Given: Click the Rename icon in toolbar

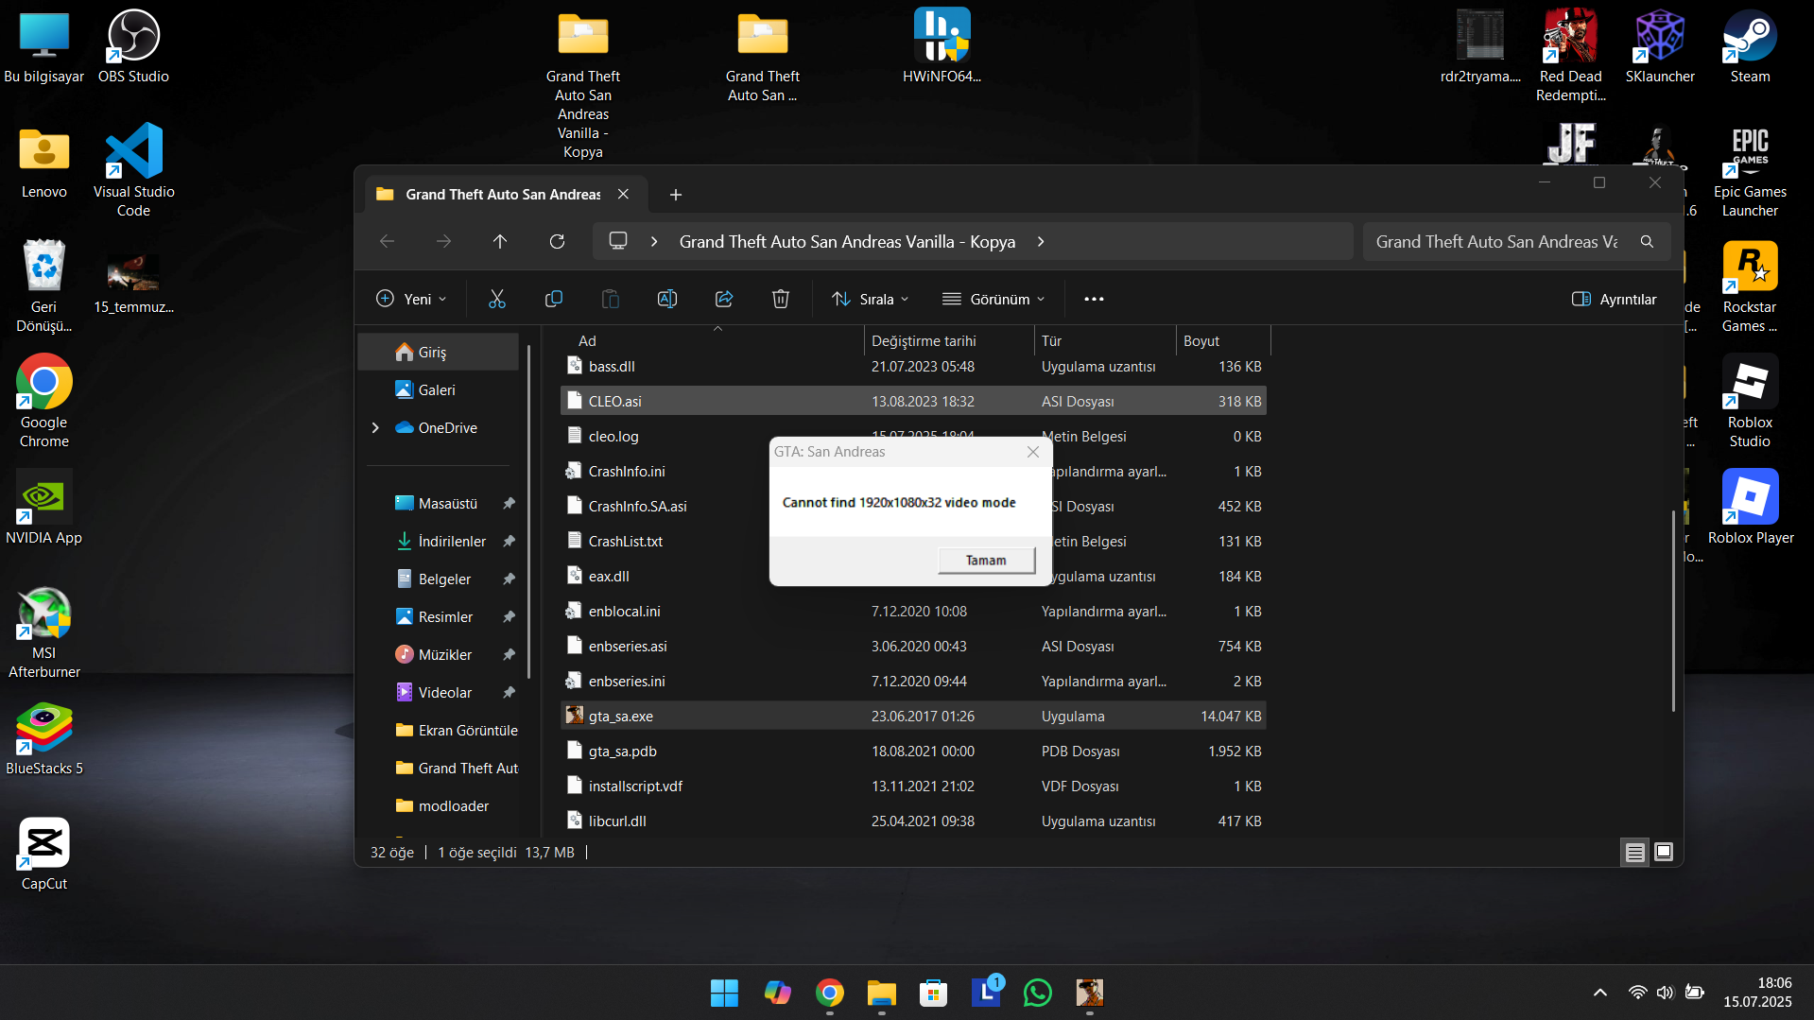Looking at the screenshot, I should tap(667, 299).
